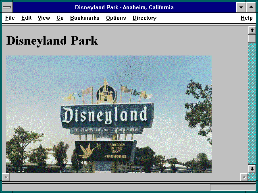Open the Help menu
Viewport: 258px width, 193px height.
pyautogui.click(x=246, y=18)
